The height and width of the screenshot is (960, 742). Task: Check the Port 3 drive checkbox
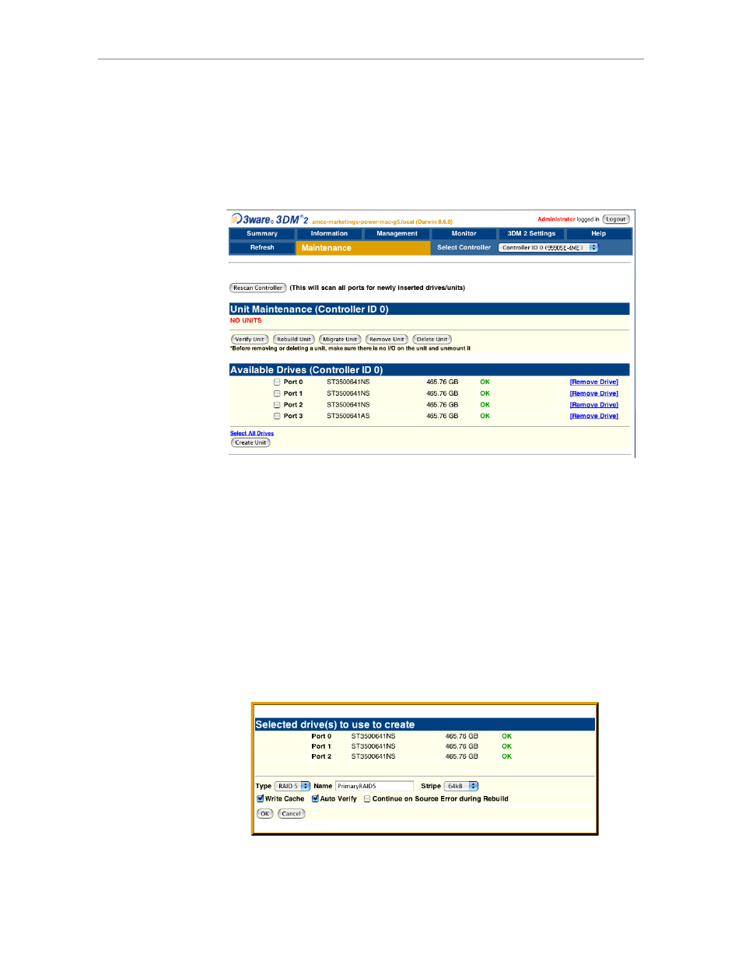tap(277, 416)
